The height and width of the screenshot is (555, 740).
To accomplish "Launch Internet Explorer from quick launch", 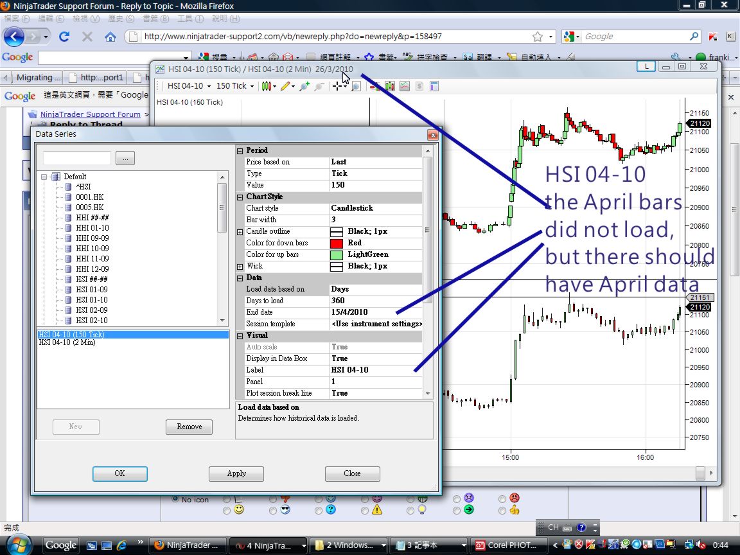I will (121, 545).
